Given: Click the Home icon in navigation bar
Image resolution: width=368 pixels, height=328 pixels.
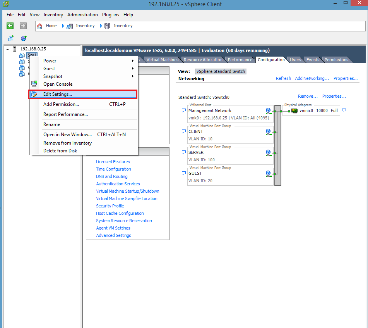Looking at the screenshot, I should (39, 26).
